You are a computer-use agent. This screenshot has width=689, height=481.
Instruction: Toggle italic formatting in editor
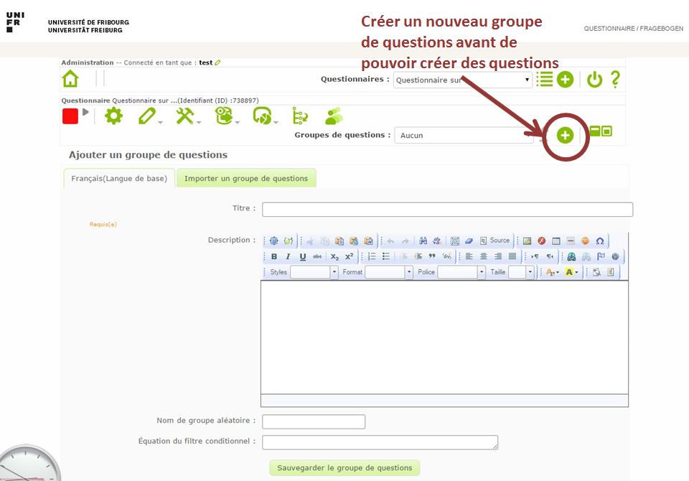pos(288,256)
